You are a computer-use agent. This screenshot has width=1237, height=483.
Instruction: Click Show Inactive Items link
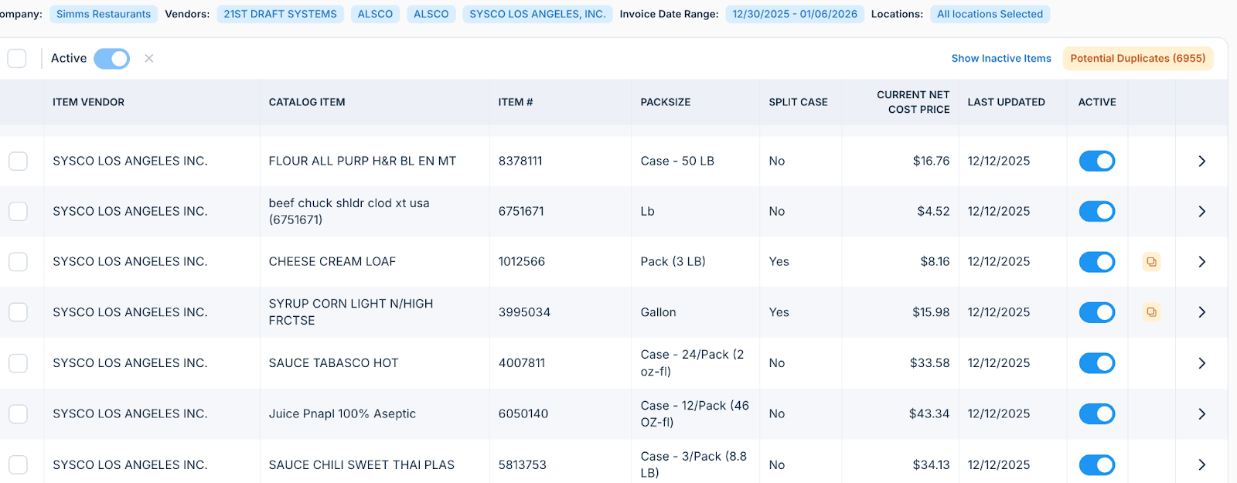pos(1001,59)
